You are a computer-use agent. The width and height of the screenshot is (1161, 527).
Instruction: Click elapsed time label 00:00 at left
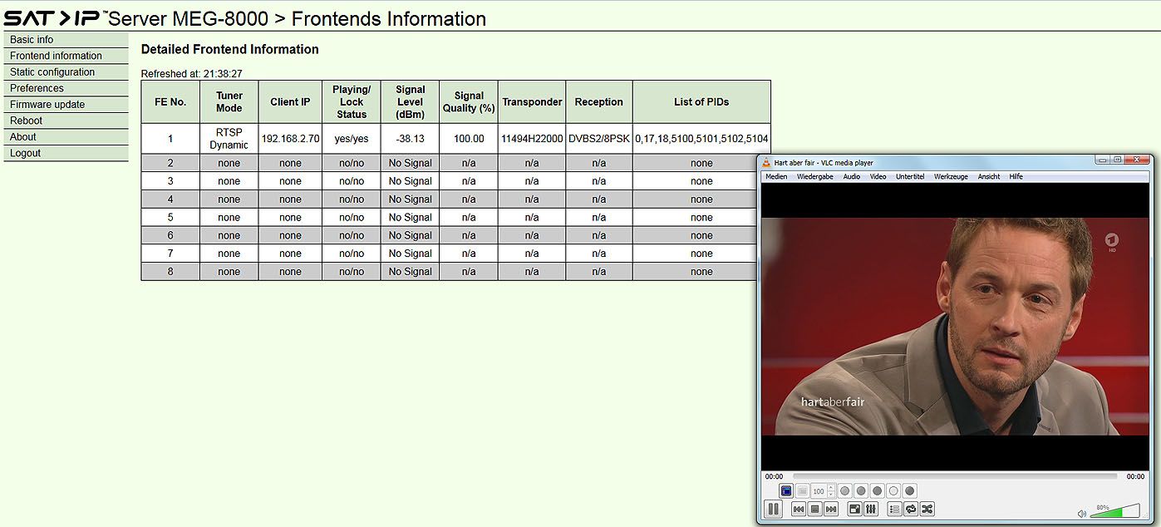(x=774, y=476)
